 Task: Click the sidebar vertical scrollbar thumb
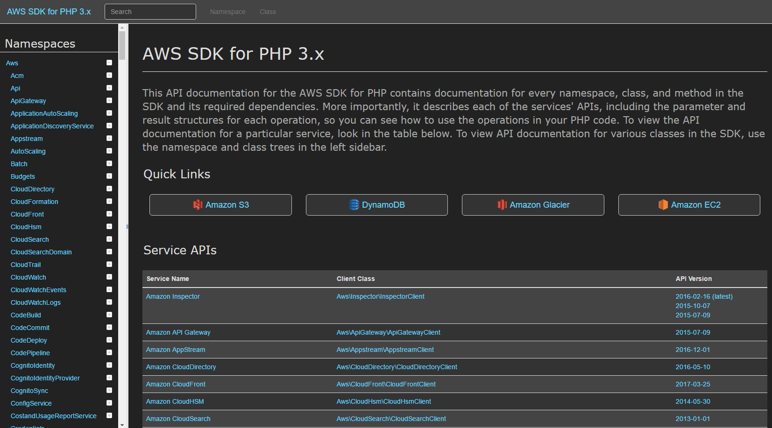[122, 45]
